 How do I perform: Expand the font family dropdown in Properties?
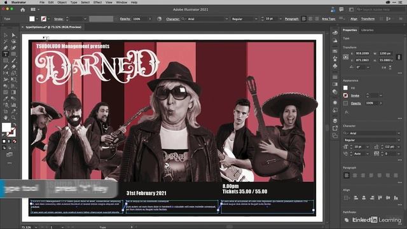pyautogui.click(x=399, y=133)
